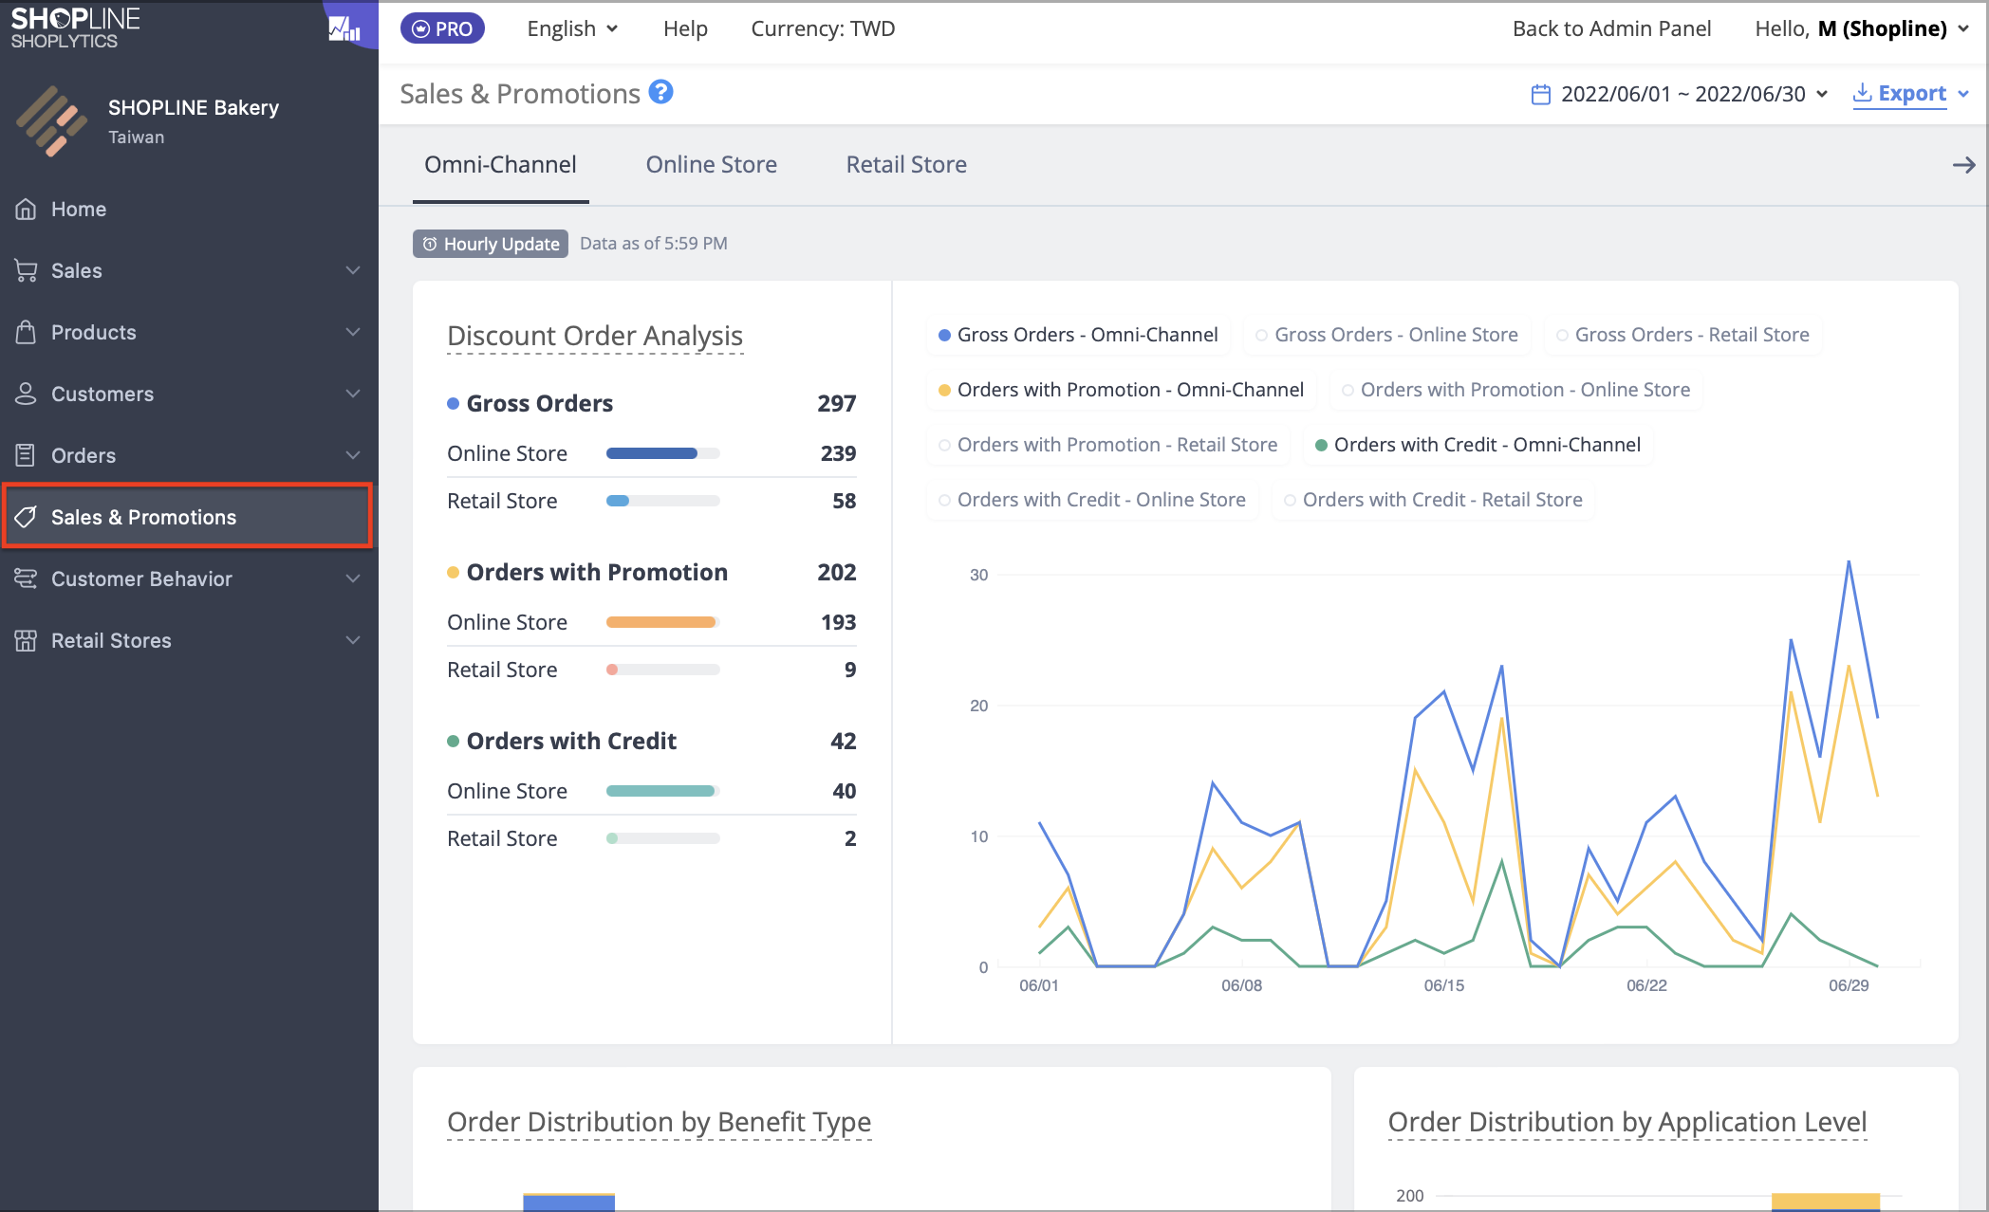Enable Orders with Promotion - Retail Store series

tap(1107, 445)
